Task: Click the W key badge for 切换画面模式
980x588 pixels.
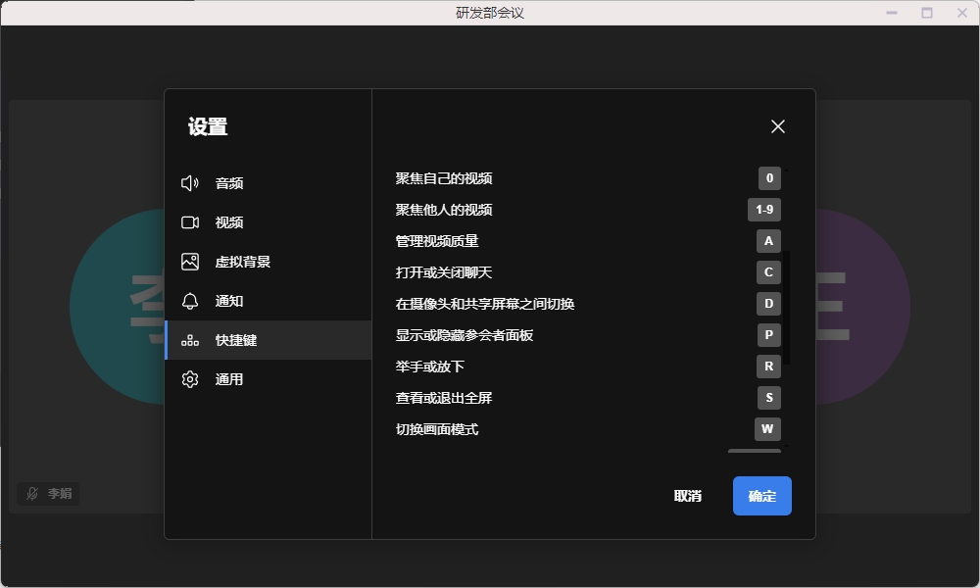Action: [767, 429]
